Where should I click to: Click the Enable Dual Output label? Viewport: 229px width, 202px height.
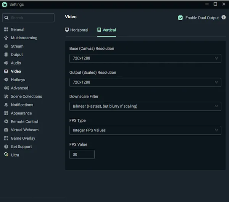click(x=202, y=18)
